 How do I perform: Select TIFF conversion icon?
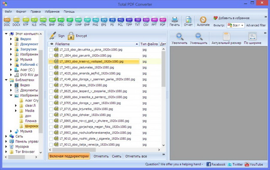129,22
